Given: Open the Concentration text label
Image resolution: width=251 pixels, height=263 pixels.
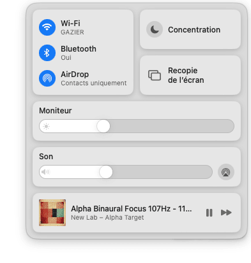Looking at the screenshot, I should [x=194, y=30].
